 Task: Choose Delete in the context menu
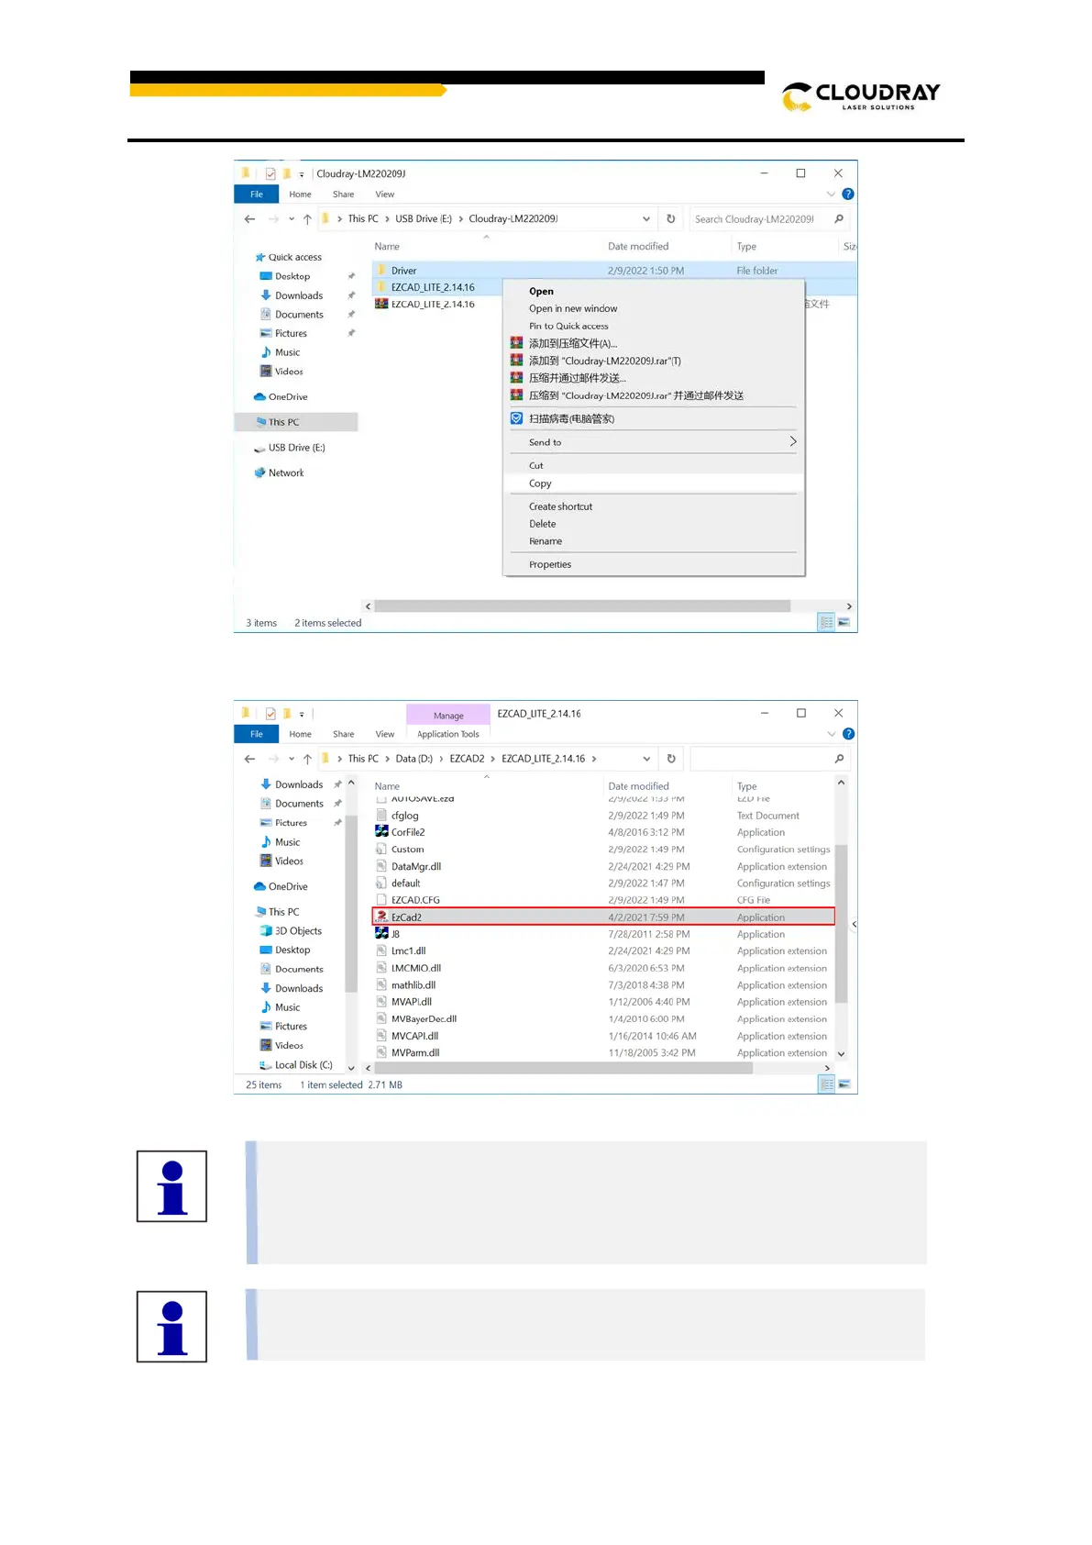click(542, 524)
